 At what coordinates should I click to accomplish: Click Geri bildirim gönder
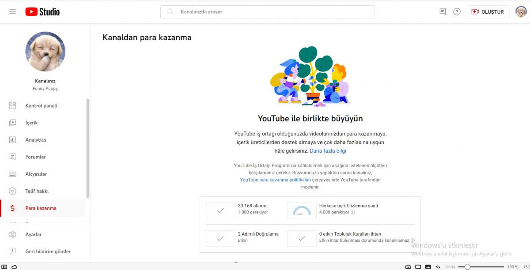(x=43, y=251)
